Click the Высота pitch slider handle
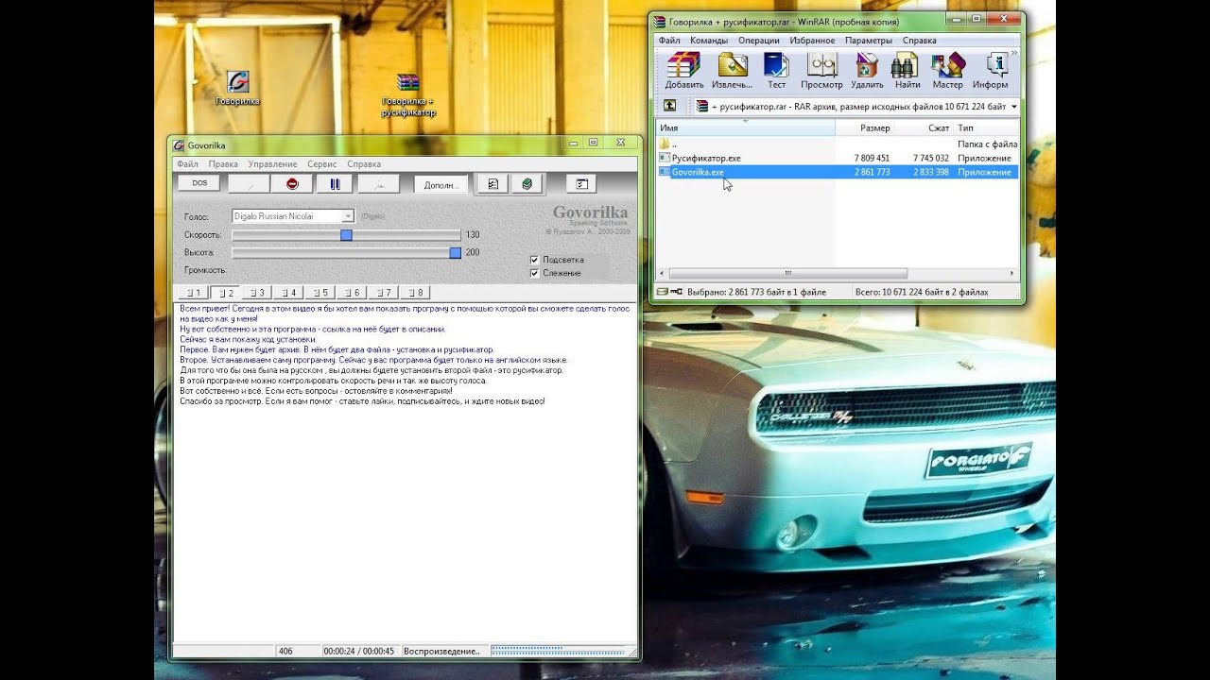 (x=456, y=252)
